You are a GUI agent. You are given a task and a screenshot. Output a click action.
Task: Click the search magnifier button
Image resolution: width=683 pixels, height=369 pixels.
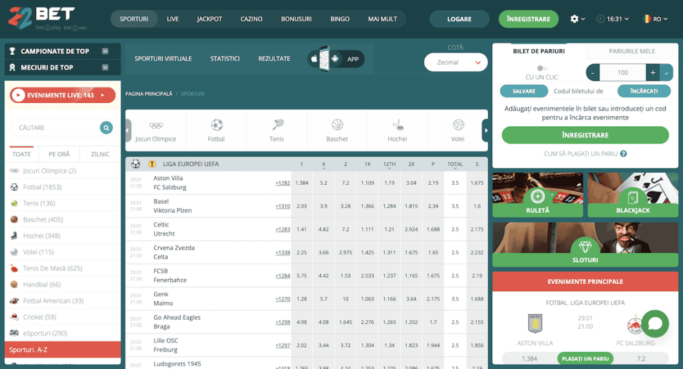pyautogui.click(x=106, y=127)
